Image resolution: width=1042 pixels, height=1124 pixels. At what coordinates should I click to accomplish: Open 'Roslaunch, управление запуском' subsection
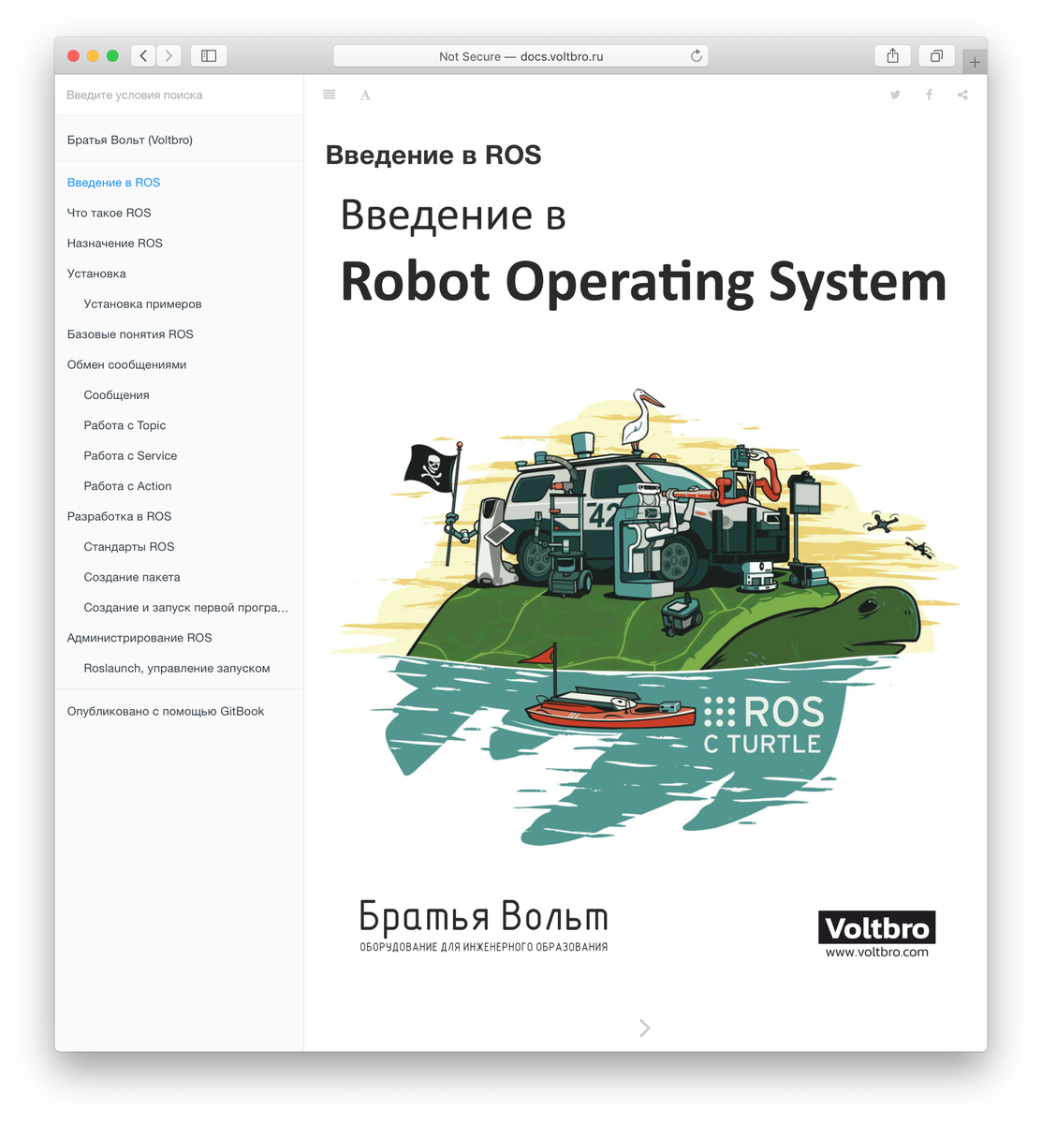(179, 668)
